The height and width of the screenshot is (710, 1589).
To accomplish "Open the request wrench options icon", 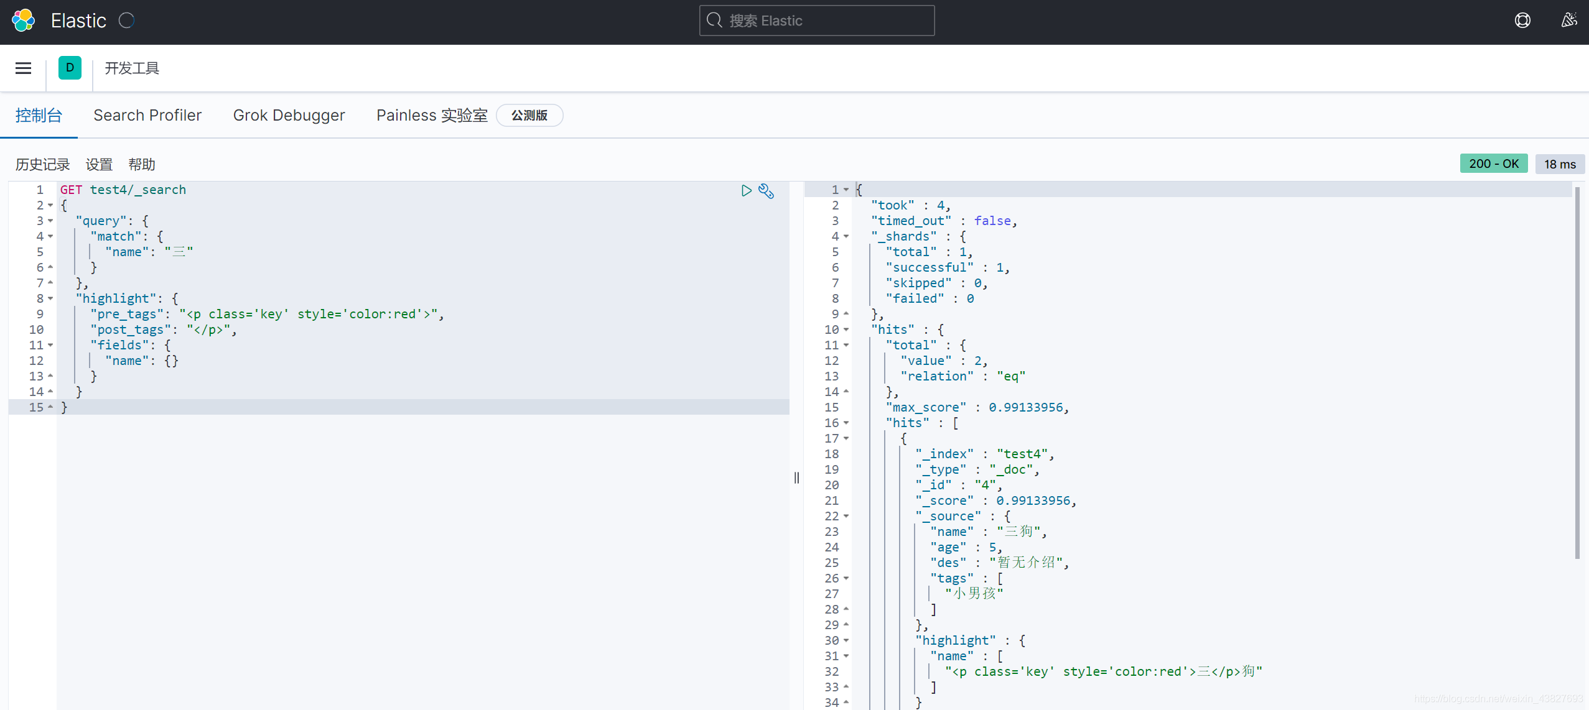I will point(767,191).
